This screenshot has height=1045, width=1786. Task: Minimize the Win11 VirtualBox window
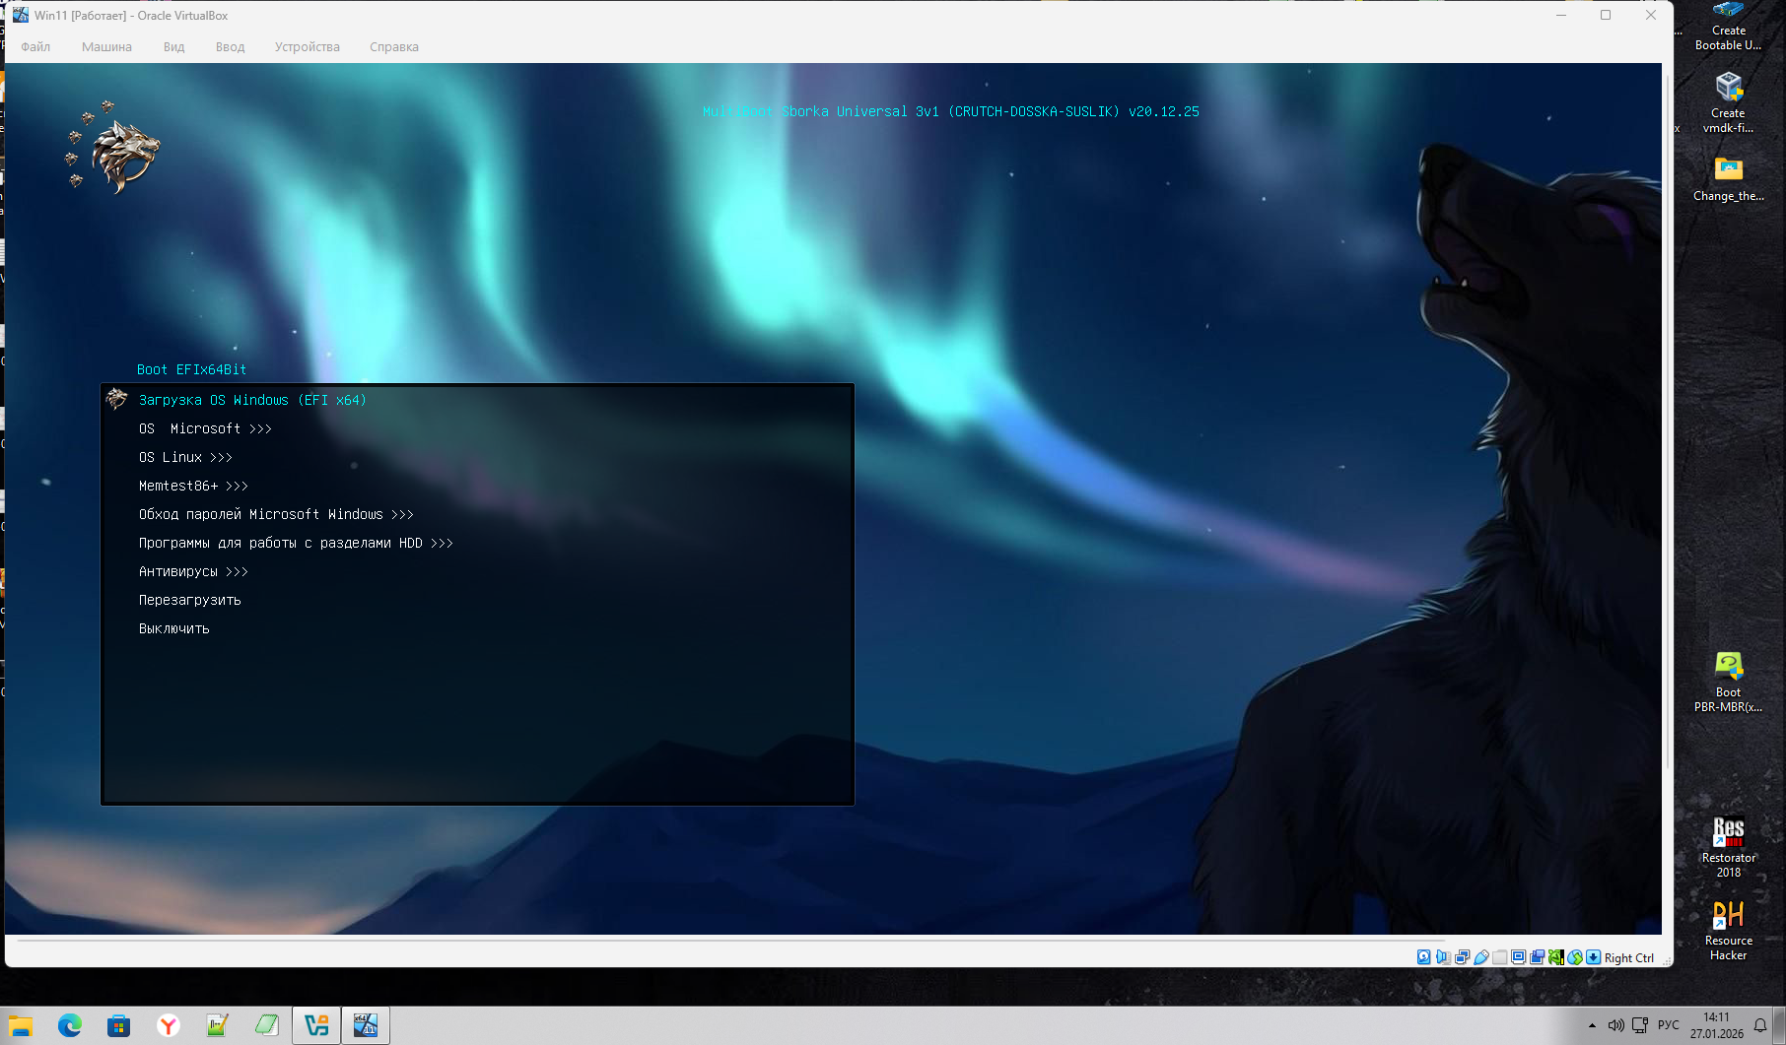tap(1561, 15)
